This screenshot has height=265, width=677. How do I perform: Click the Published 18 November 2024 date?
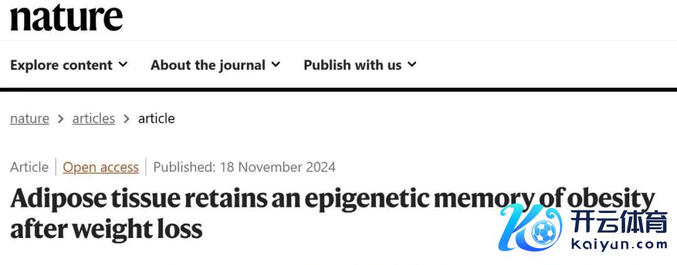click(x=244, y=167)
